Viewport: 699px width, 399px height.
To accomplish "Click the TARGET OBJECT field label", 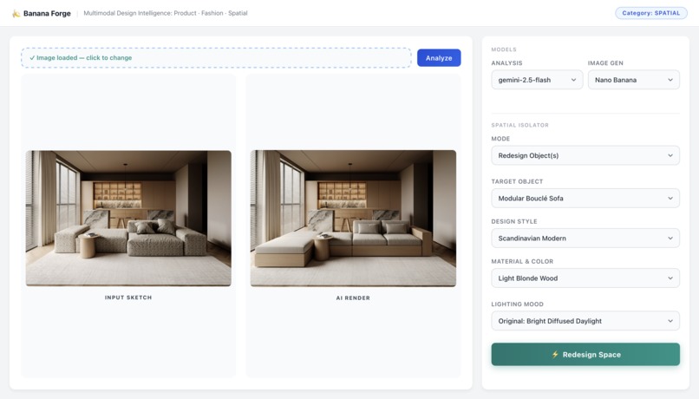I will point(517,181).
